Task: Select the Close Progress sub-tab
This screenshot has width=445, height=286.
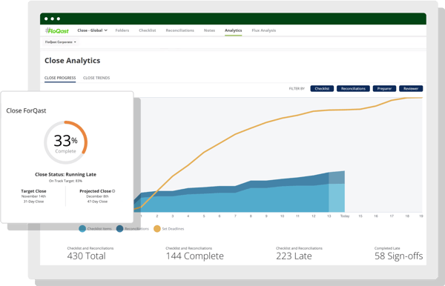Action: click(x=60, y=78)
